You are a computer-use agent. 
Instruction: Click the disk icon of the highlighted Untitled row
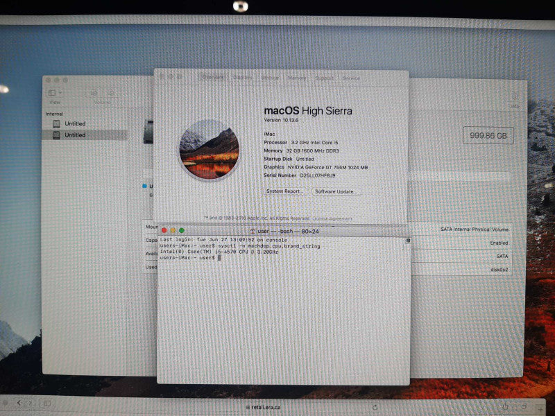coord(56,135)
